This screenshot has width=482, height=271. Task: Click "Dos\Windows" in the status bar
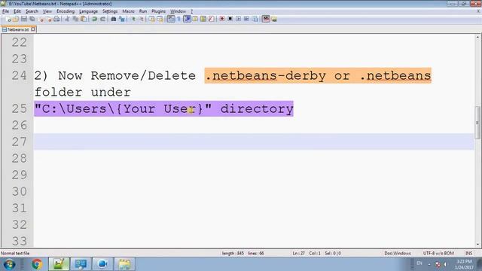click(x=398, y=253)
